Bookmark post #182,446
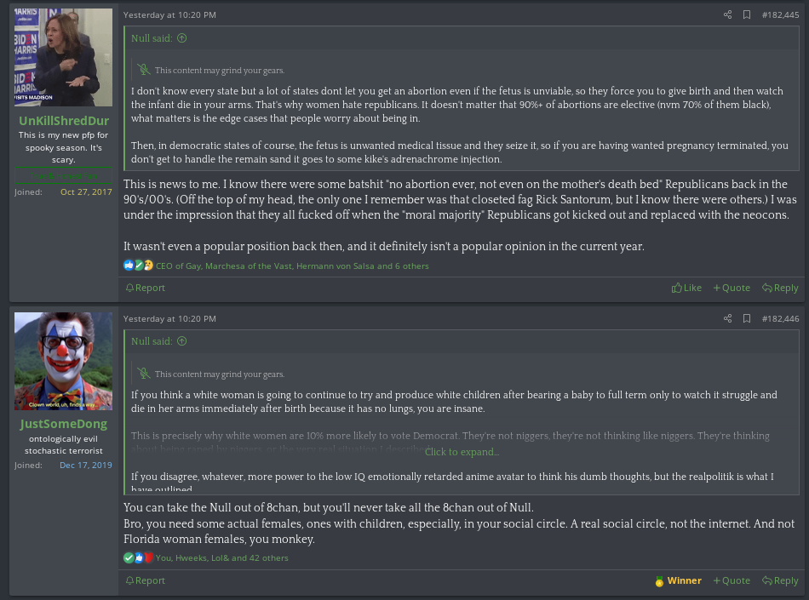The height and width of the screenshot is (600, 809). 747,318
